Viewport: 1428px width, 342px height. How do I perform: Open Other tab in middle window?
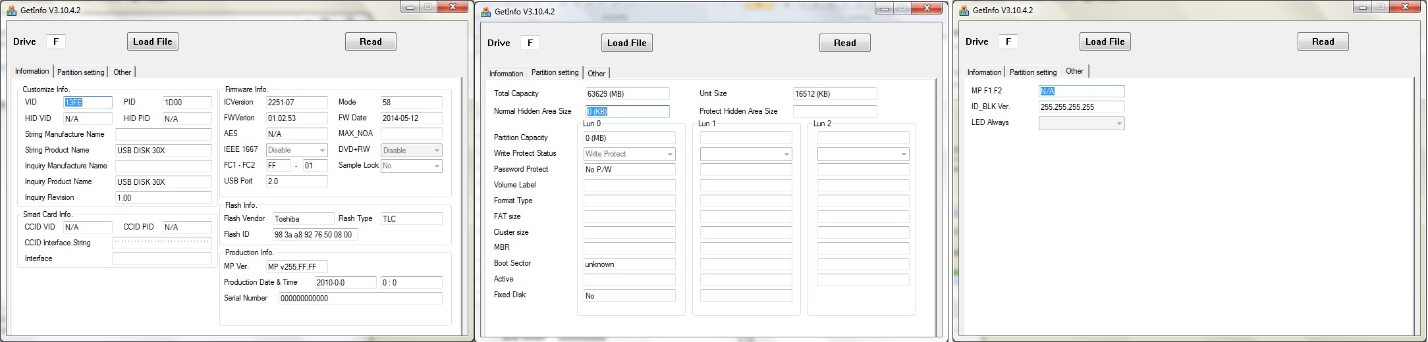click(x=597, y=74)
